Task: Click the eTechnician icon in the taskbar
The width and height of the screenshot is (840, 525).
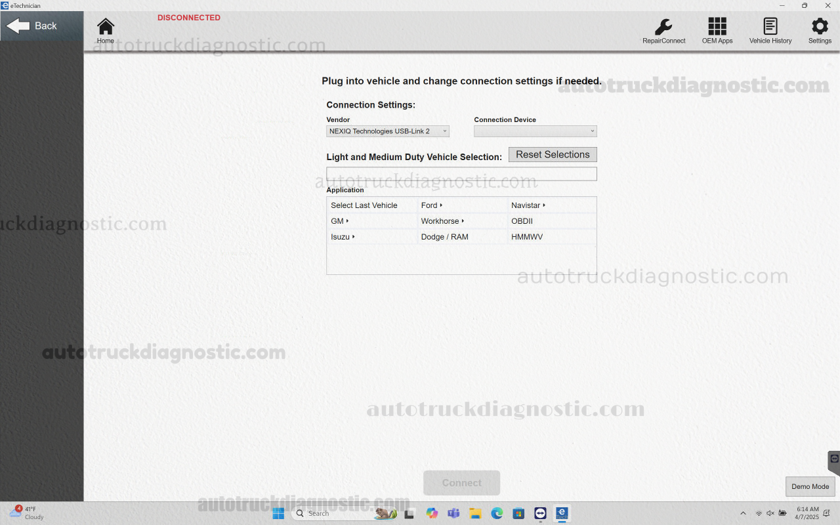Action: 562,513
